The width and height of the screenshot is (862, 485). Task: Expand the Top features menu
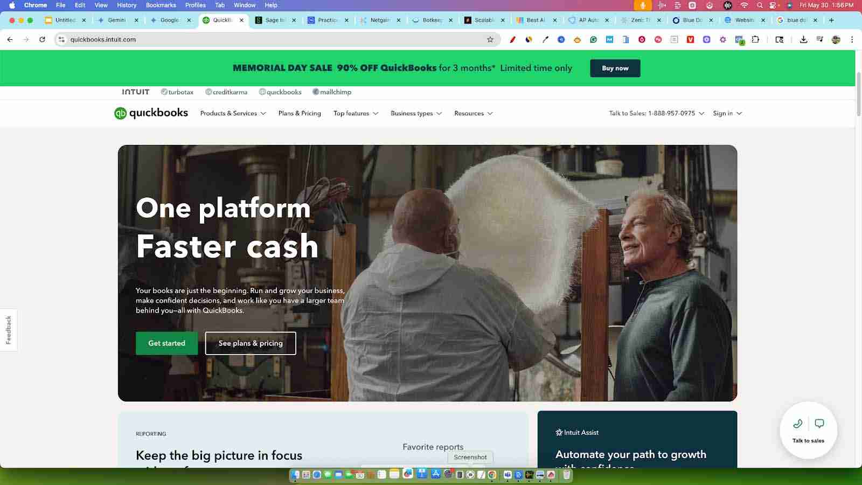[x=356, y=113]
